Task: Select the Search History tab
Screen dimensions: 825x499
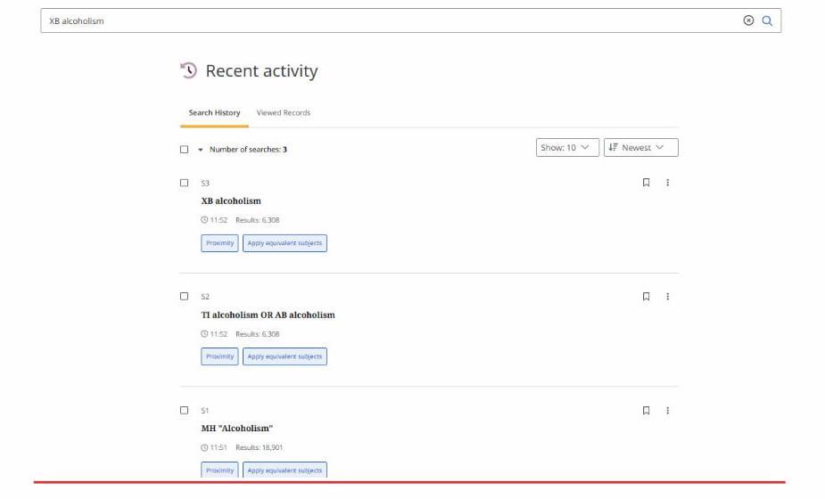Action: [214, 113]
